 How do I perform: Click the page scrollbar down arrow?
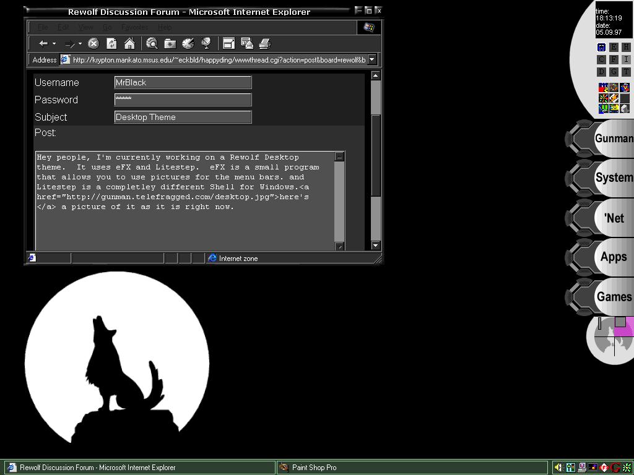click(376, 245)
